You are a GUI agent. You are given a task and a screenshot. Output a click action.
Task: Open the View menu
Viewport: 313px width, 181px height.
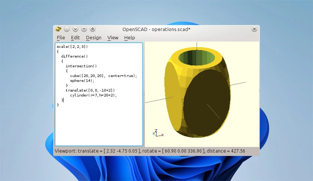(x=113, y=38)
